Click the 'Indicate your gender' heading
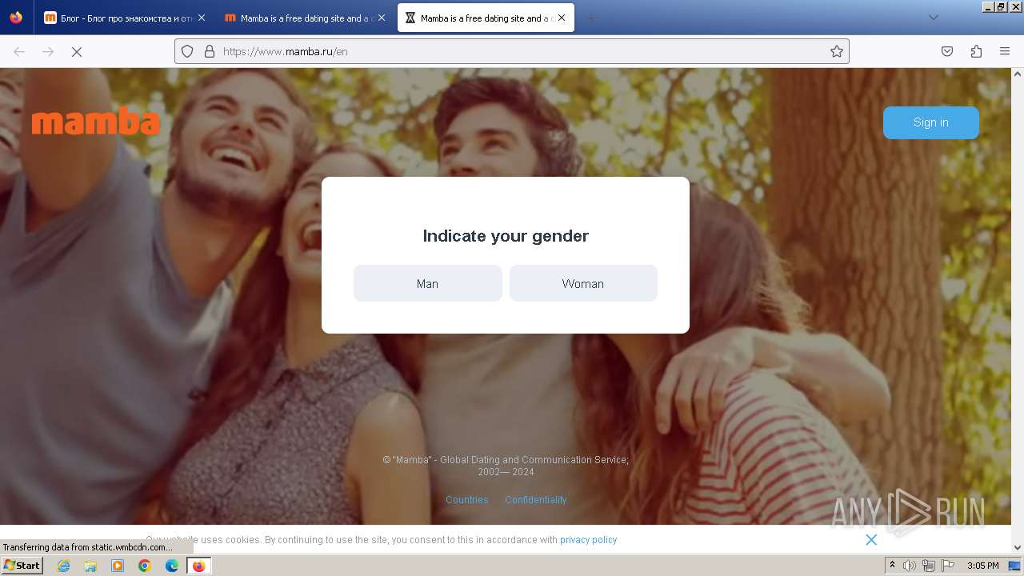The width and height of the screenshot is (1024, 576). tap(506, 236)
